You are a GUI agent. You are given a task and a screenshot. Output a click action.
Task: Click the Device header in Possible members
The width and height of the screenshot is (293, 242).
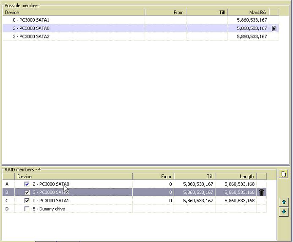coord(74,13)
